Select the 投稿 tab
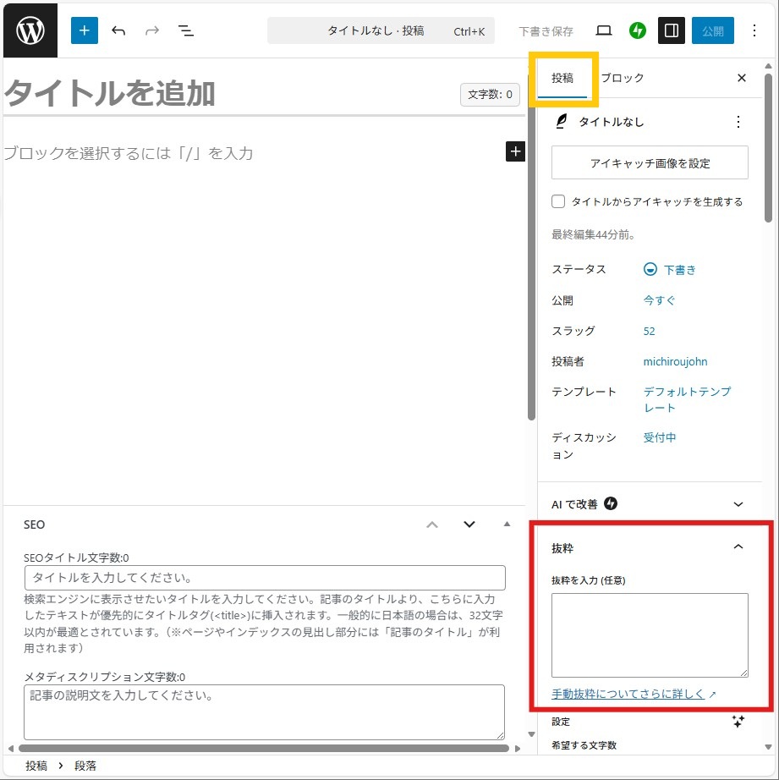 (x=562, y=78)
